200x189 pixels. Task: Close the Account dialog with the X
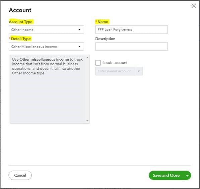194,6
